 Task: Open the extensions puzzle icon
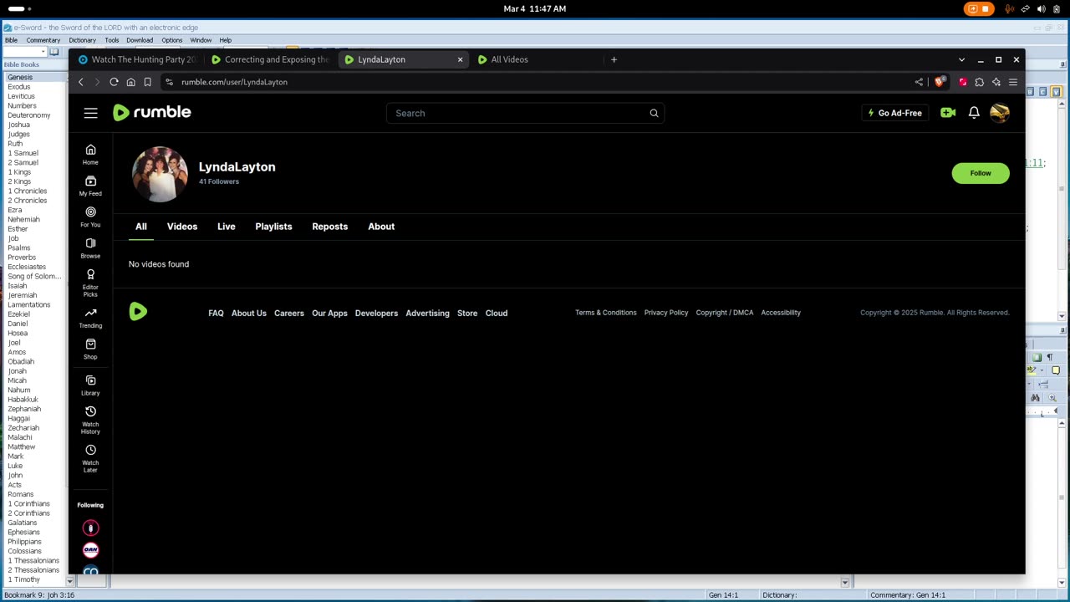click(980, 82)
